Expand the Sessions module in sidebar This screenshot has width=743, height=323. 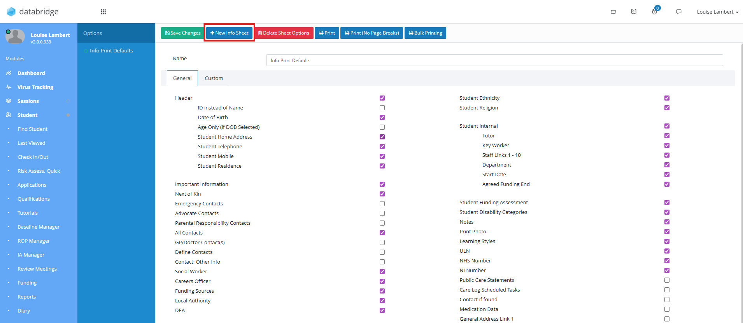click(28, 101)
